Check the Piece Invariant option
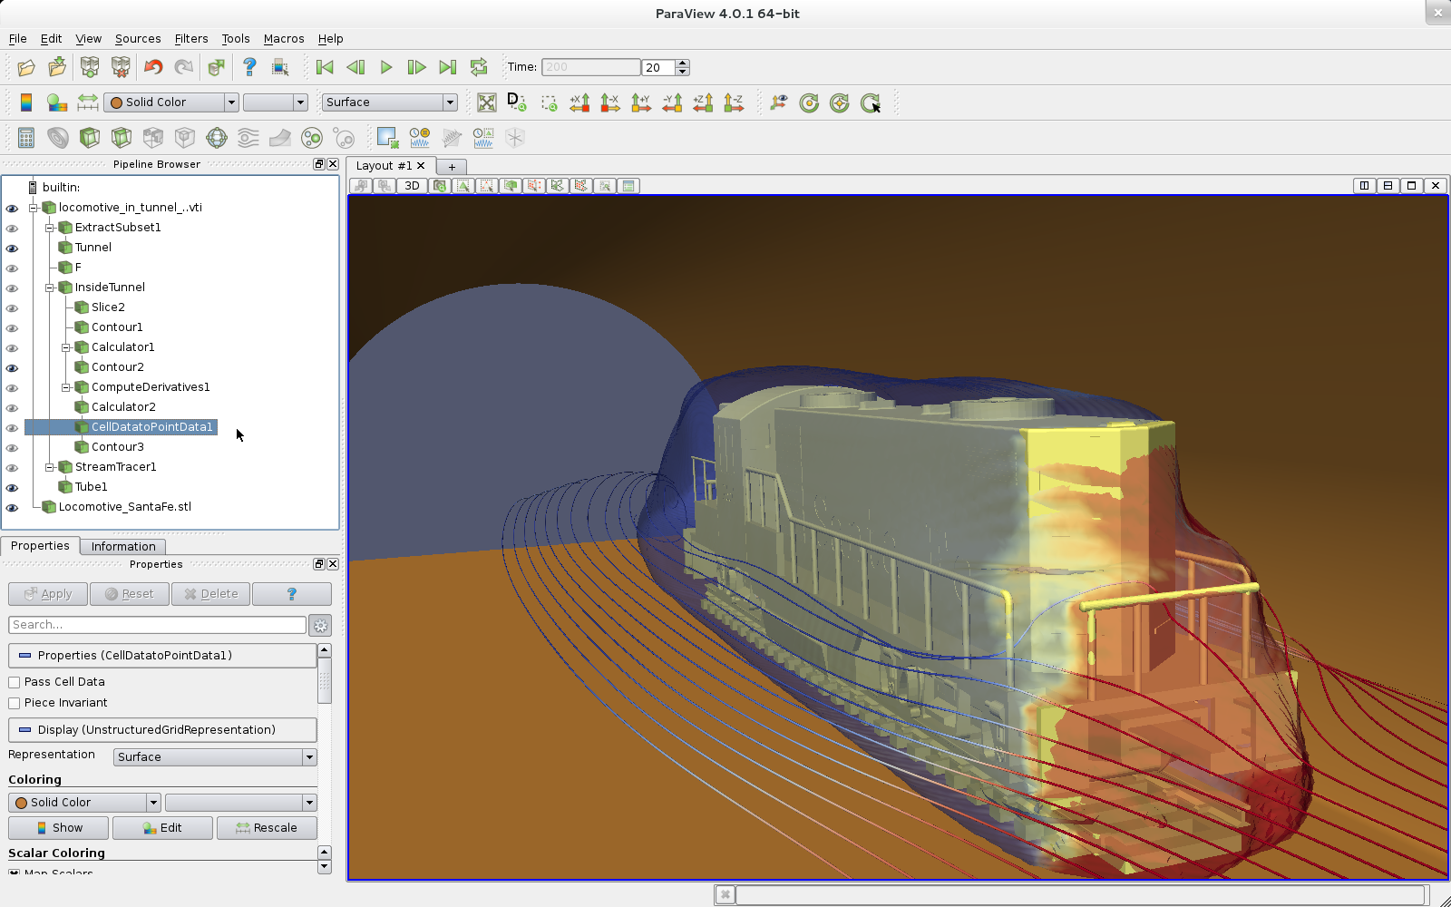This screenshot has height=907, width=1451. pos(15,703)
